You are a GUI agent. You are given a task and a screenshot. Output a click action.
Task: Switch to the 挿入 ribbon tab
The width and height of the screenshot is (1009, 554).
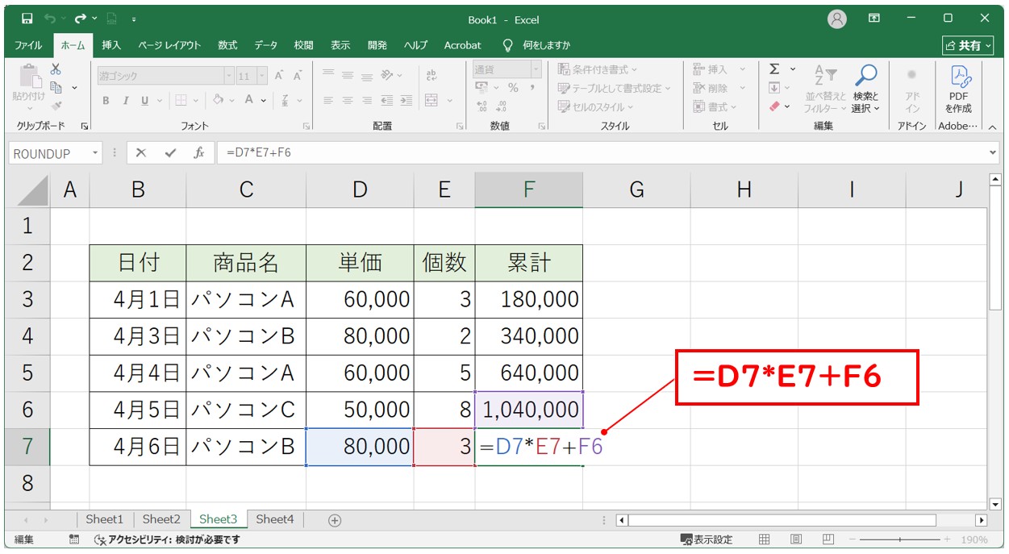[111, 45]
